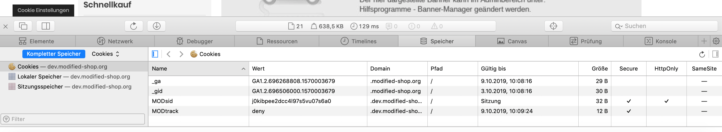722x132 pixels.
Task: Click the sidebar Filter field
Action: click(x=73, y=119)
